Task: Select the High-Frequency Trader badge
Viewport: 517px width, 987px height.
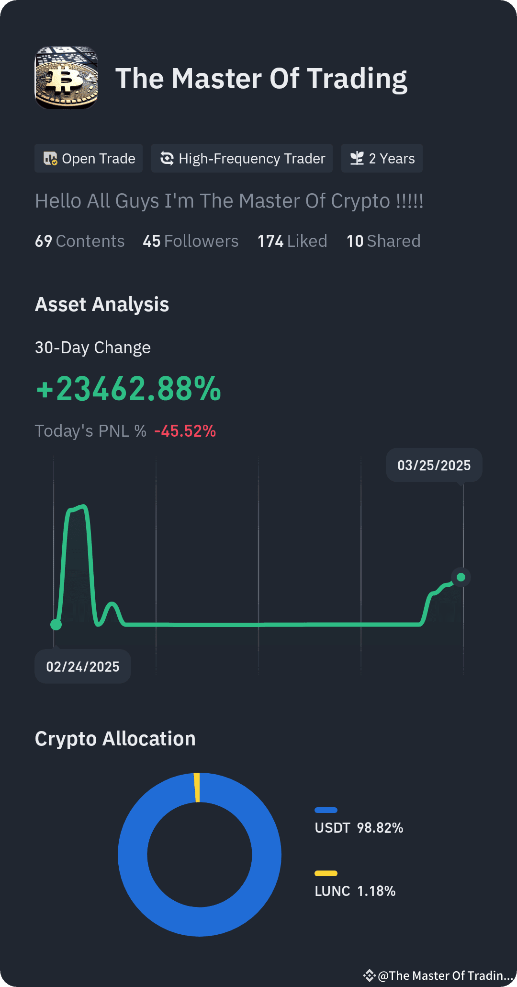Action: pos(242,158)
